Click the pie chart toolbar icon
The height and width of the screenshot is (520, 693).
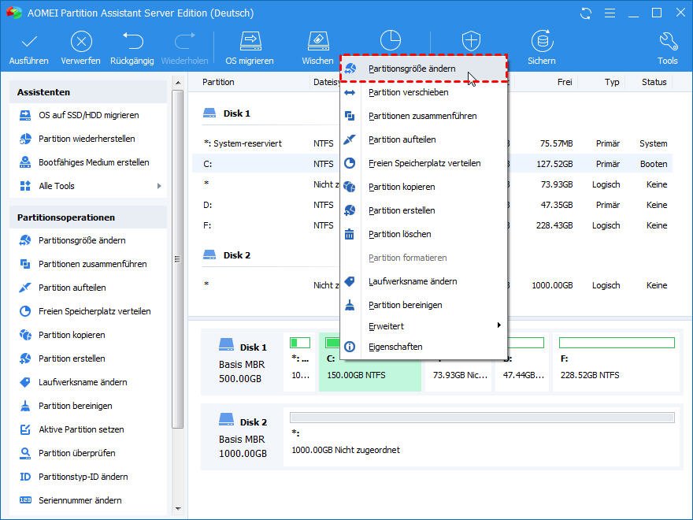[x=391, y=41]
